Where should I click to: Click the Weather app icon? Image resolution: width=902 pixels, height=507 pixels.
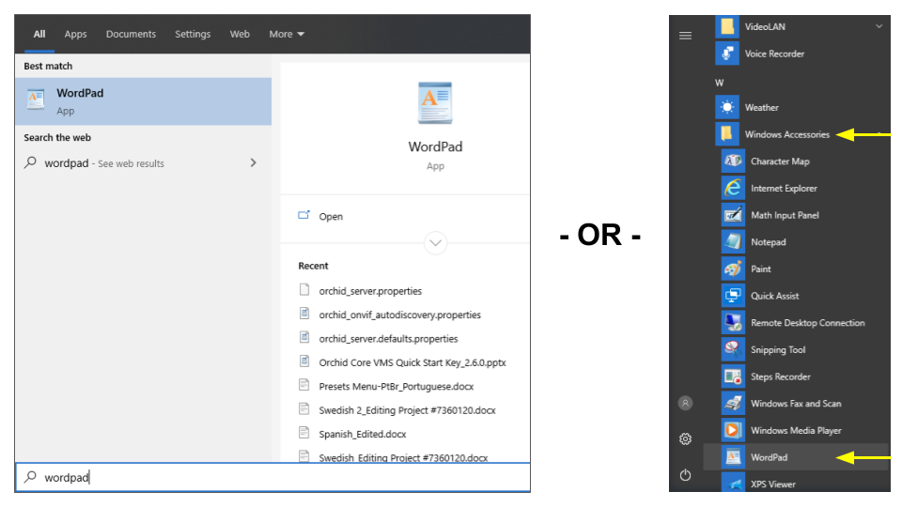(727, 107)
